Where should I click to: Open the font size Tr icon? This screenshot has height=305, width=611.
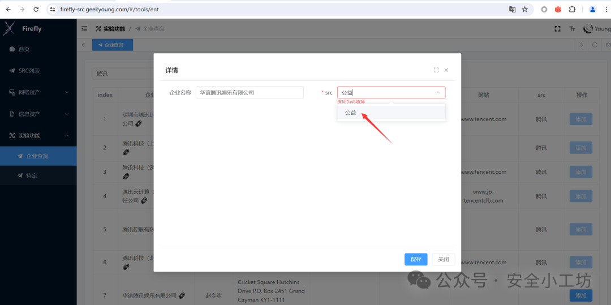[572, 29]
